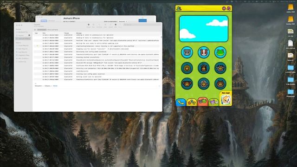Sort by the Message column header
Screen dimensions: 297x167
tap(79, 33)
